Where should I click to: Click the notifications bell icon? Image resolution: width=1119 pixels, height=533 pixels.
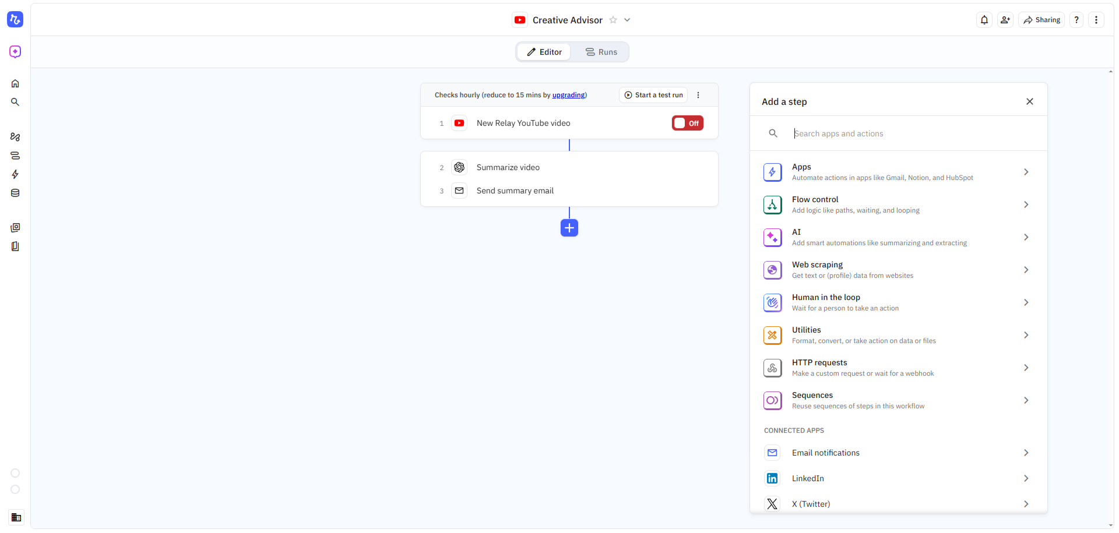[984, 20]
